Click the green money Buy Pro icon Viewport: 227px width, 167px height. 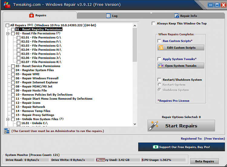pyautogui.click(x=156, y=147)
